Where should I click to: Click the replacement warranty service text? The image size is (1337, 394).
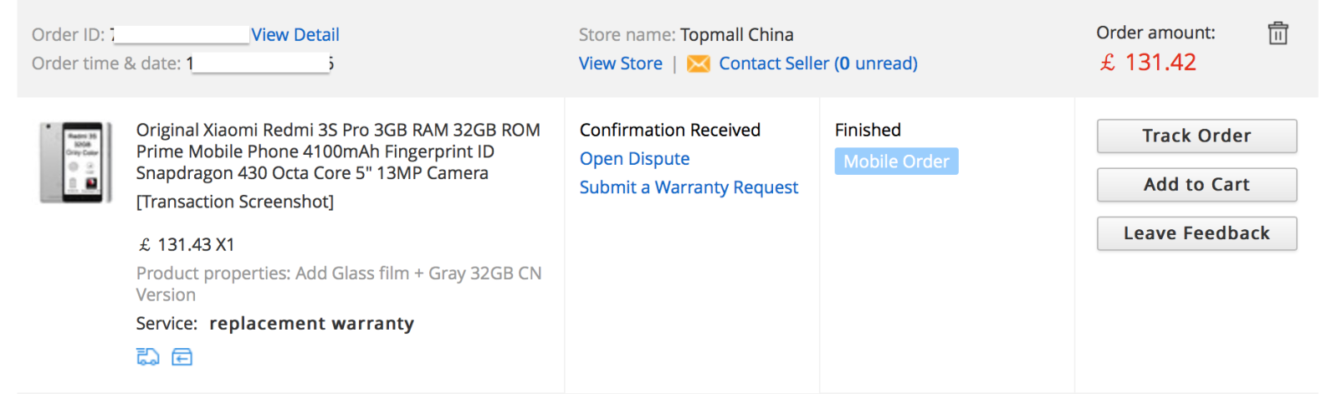point(311,324)
